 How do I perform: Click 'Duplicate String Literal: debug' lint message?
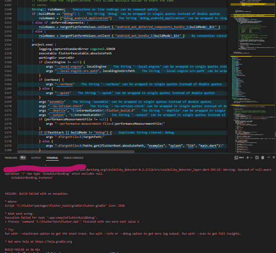click(x=146, y=133)
